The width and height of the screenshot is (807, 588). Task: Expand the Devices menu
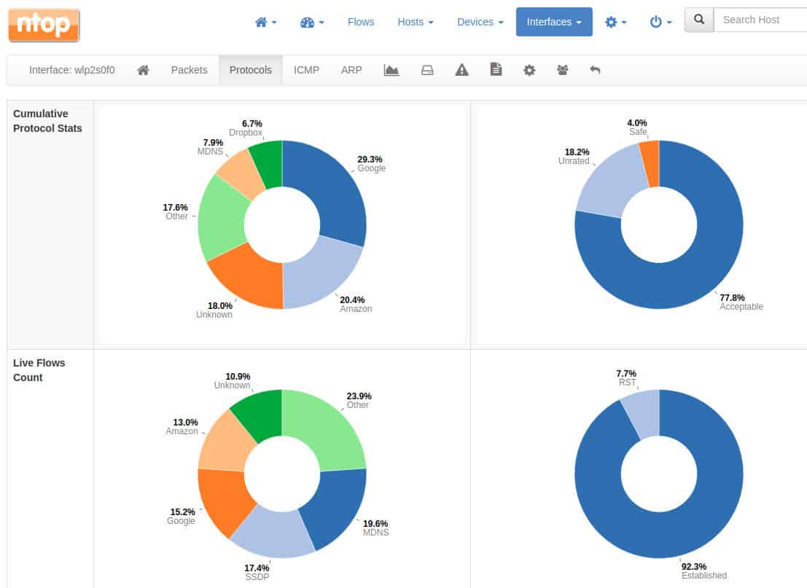(x=480, y=22)
